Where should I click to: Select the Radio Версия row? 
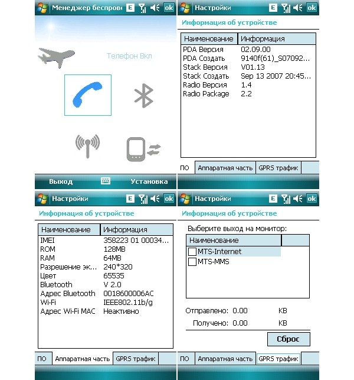(248, 85)
